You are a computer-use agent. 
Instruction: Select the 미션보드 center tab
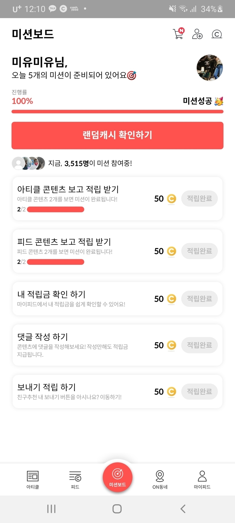point(118,477)
